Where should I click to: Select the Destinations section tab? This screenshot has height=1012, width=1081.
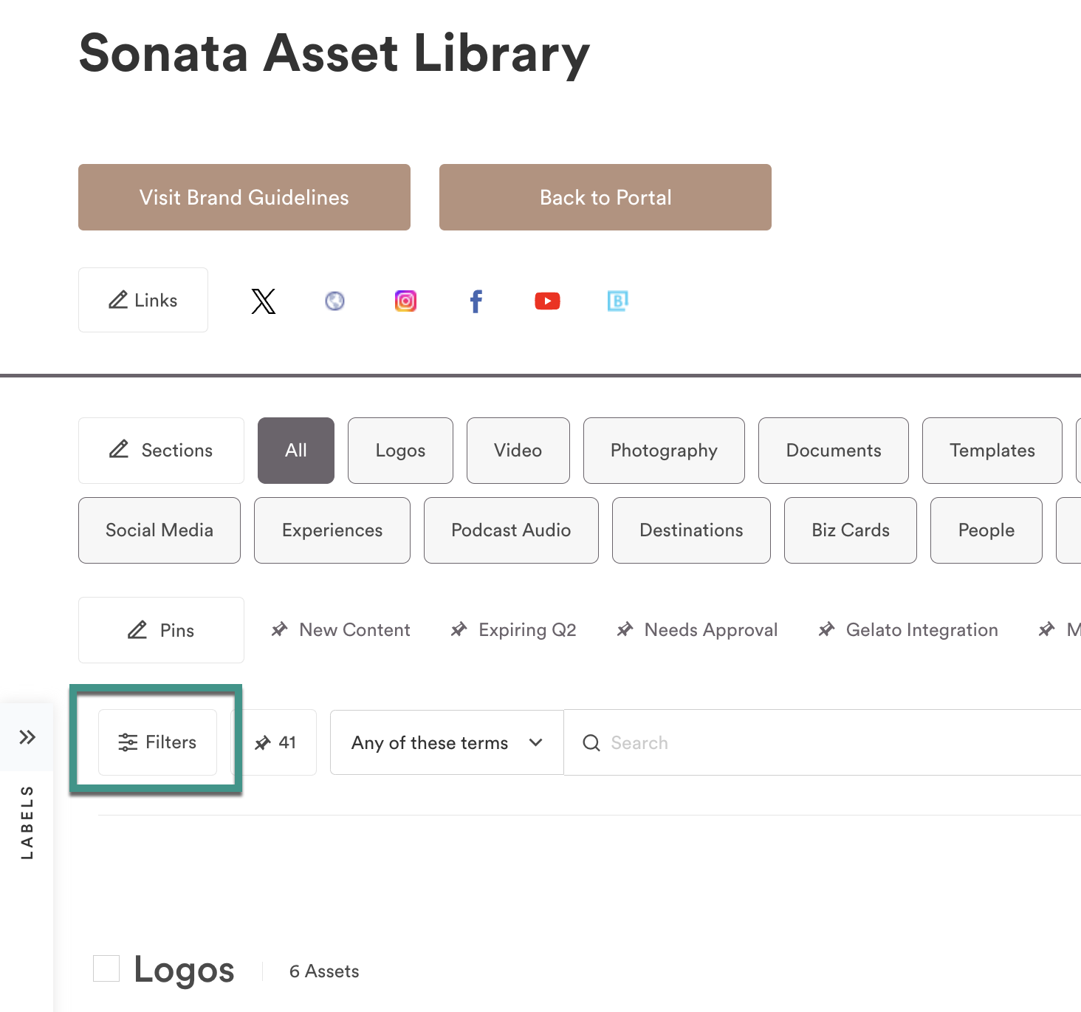[x=691, y=530]
